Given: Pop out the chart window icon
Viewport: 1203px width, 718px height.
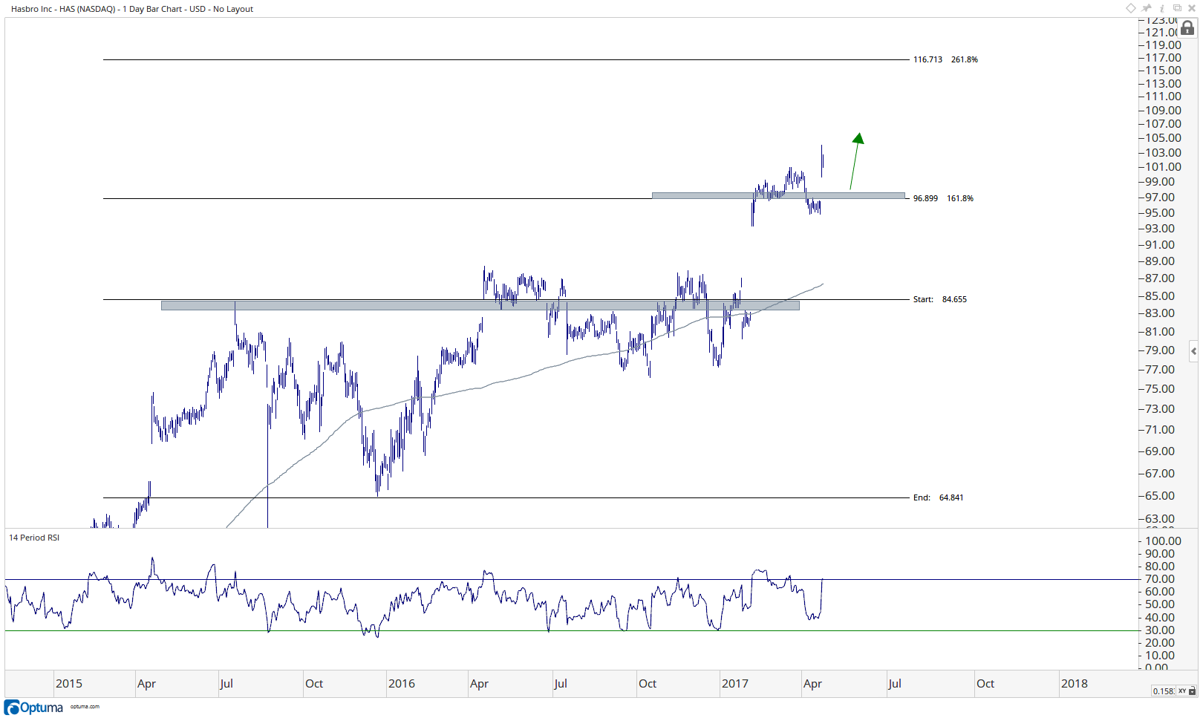Looking at the screenshot, I should coord(1177,8).
